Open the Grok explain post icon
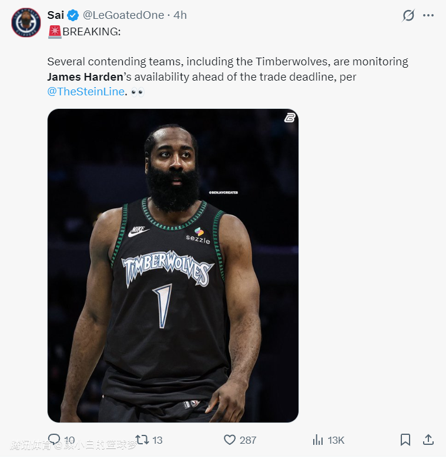 click(408, 16)
